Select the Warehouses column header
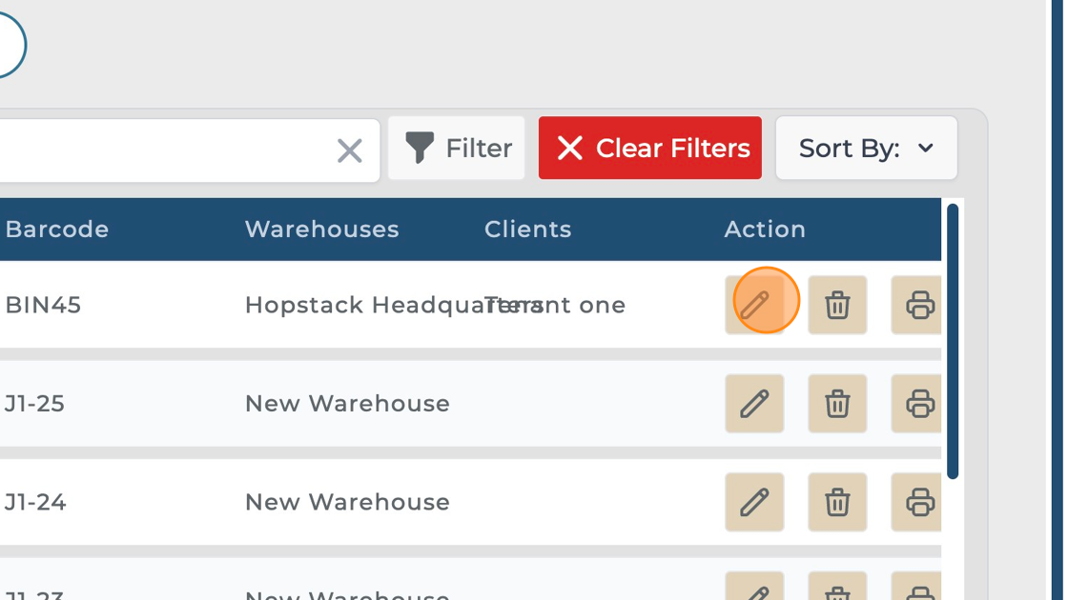 coord(321,230)
